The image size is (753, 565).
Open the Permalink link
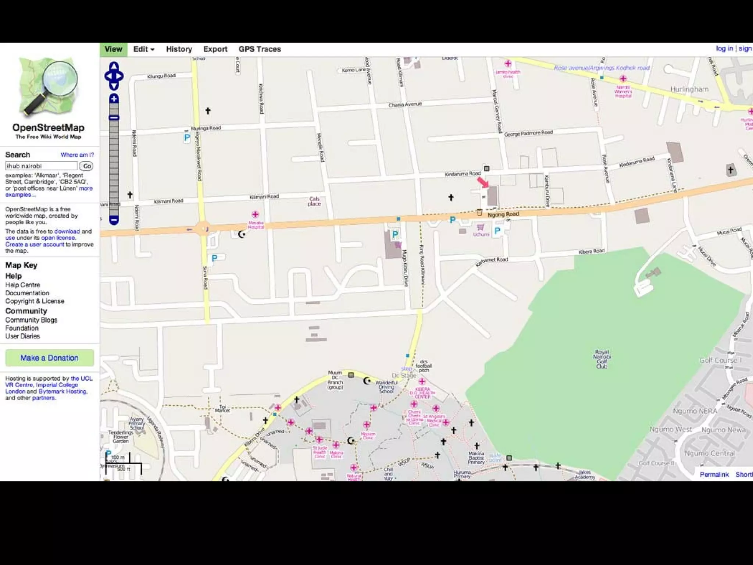714,475
